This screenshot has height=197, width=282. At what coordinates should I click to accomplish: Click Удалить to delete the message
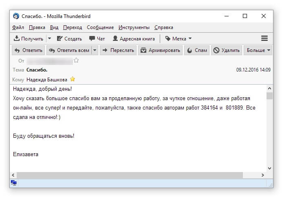227,50
